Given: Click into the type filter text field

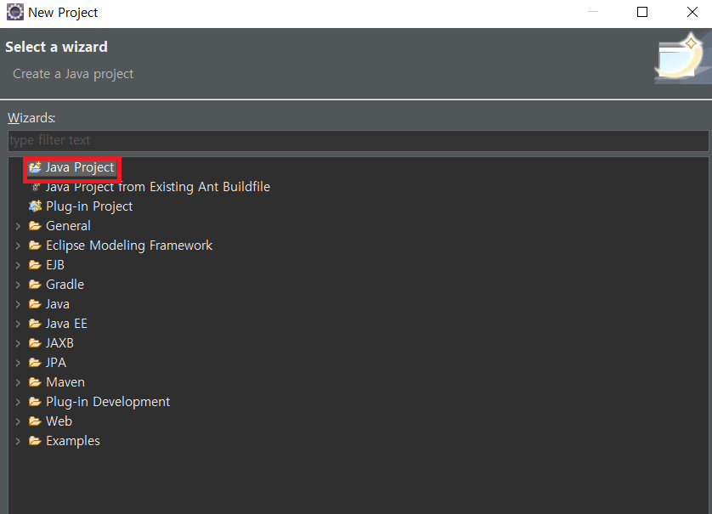Looking at the screenshot, I should (359, 140).
